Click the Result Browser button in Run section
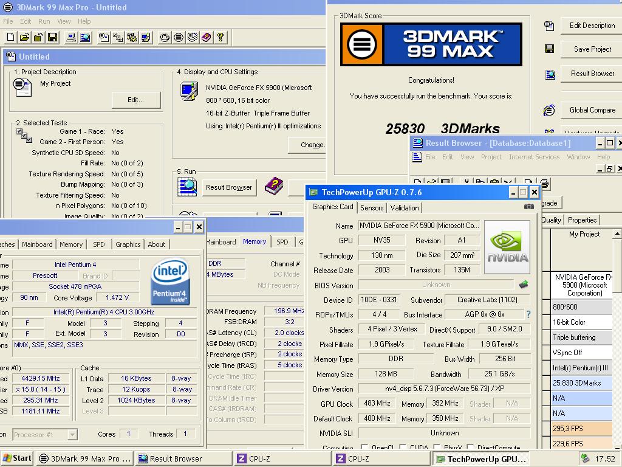 (x=229, y=187)
